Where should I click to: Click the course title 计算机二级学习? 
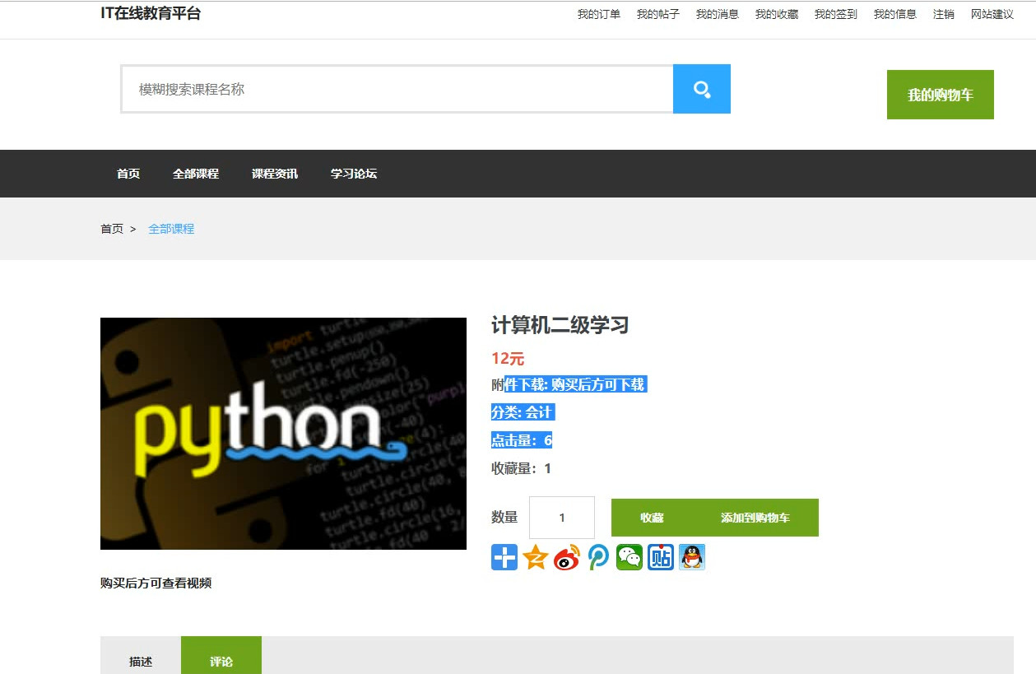pyautogui.click(x=560, y=325)
